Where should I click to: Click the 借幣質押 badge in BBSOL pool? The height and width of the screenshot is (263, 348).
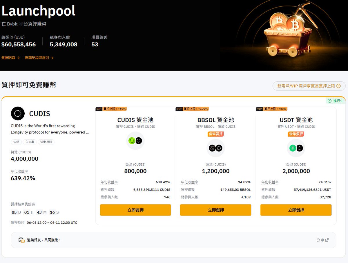(x=216, y=134)
